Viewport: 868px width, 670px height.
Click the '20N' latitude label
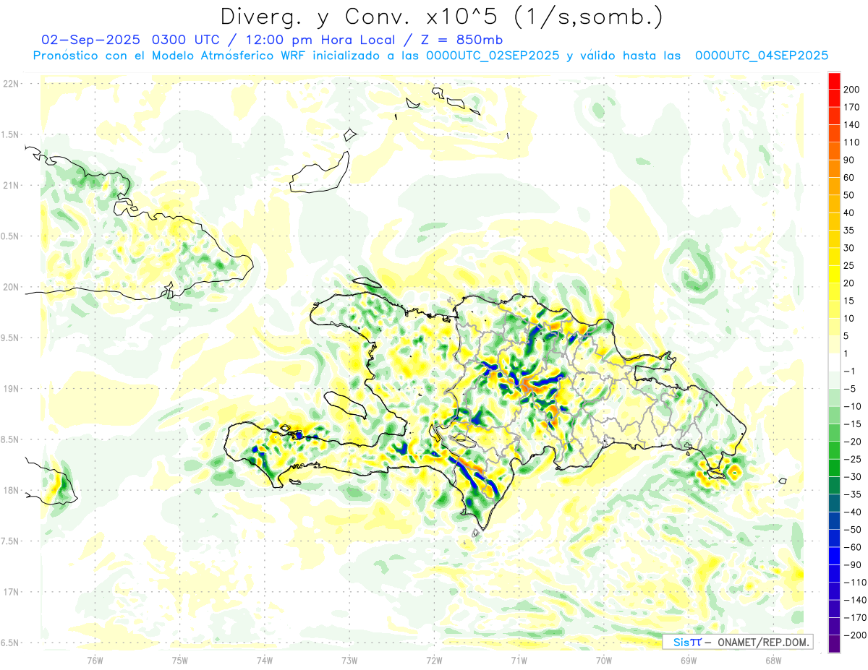coord(10,287)
